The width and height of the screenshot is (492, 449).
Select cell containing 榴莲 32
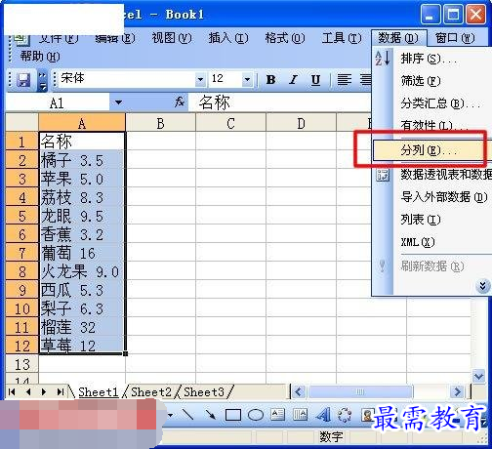point(82,327)
